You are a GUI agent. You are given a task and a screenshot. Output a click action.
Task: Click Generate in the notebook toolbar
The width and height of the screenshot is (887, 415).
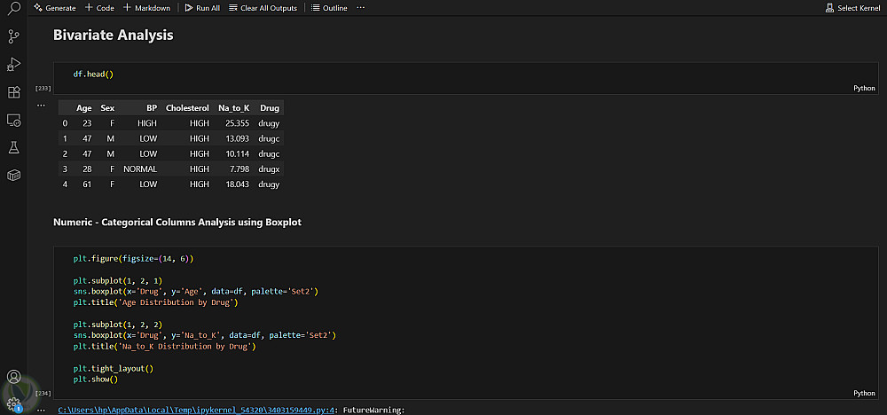(x=55, y=8)
